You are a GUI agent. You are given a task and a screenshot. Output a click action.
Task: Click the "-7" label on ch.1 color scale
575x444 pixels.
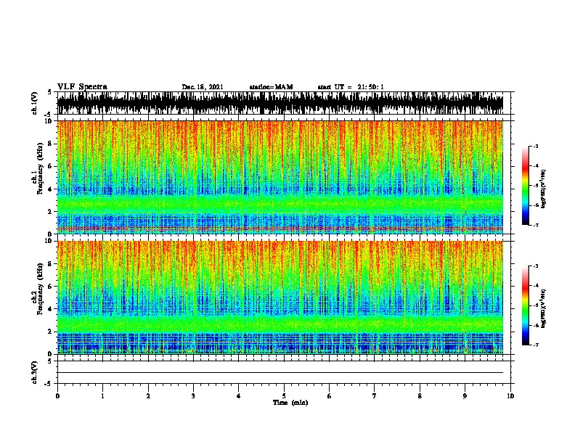pos(535,225)
